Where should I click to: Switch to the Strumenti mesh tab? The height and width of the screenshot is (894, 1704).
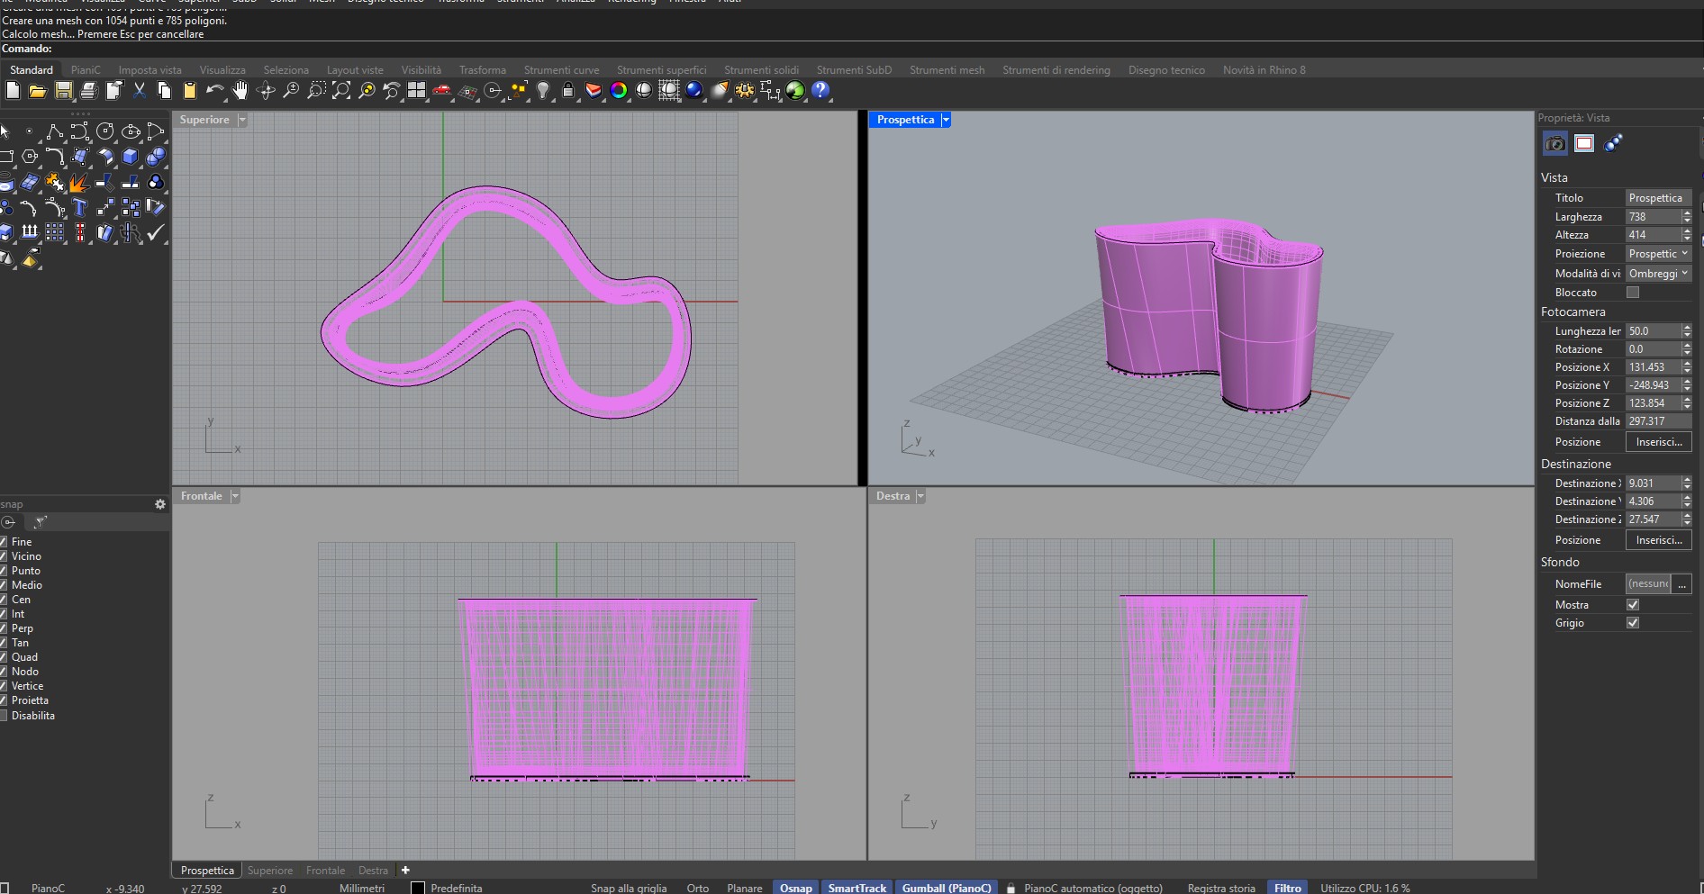947,70
